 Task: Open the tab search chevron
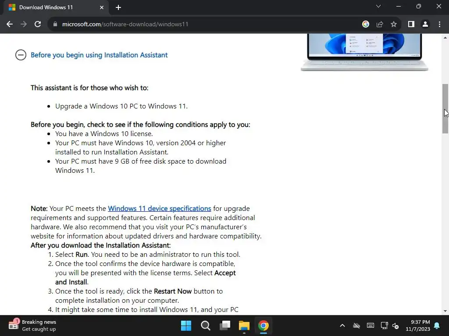coord(378,6)
